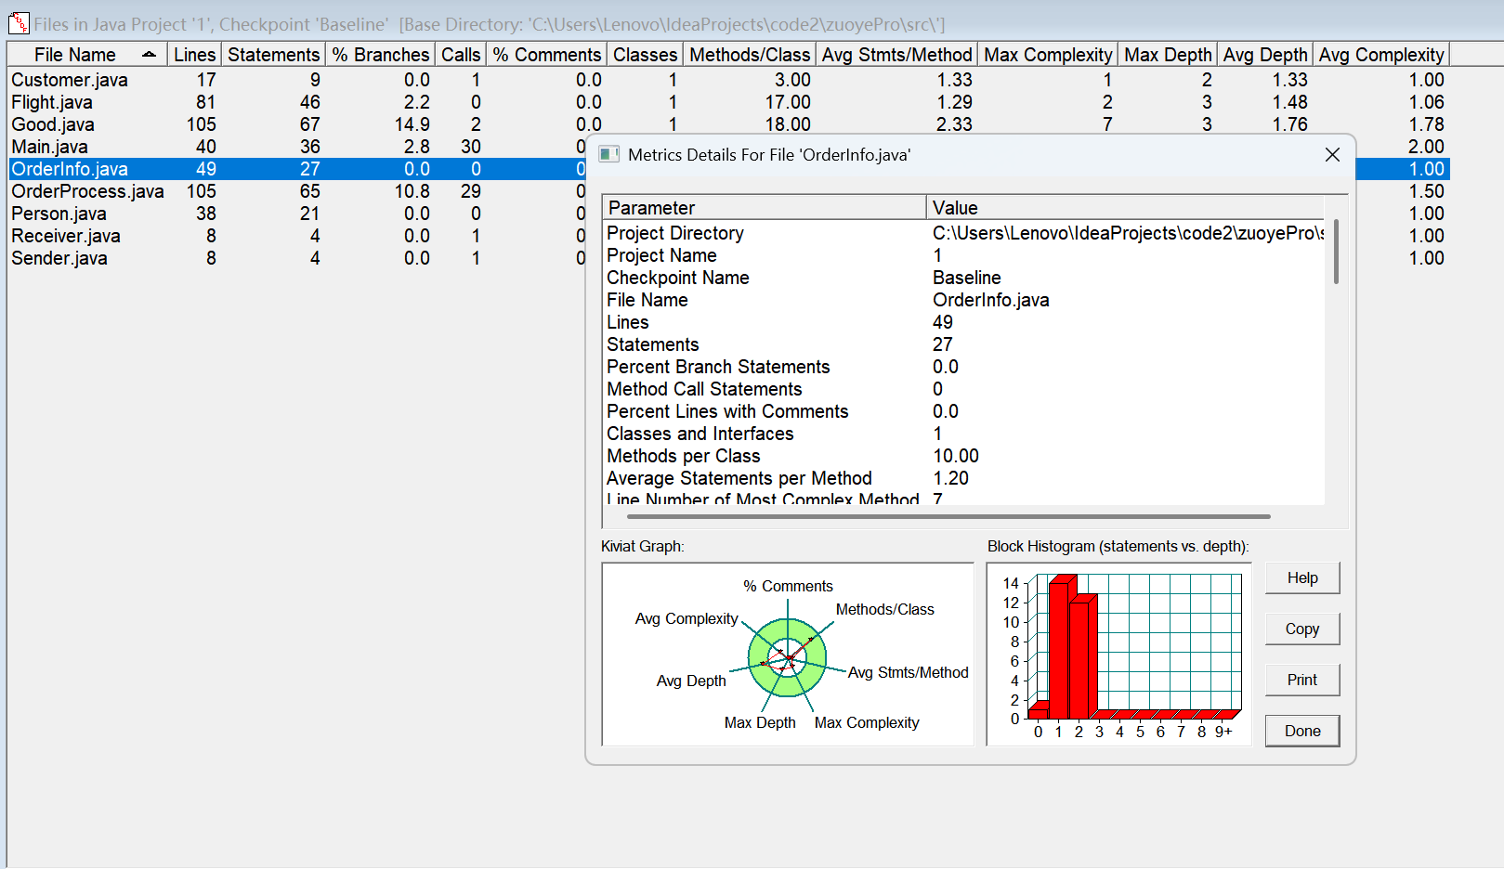Select Percent Lines with Comments row
Image resolution: width=1504 pixels, height=869 pixels.
pos(964,411)
